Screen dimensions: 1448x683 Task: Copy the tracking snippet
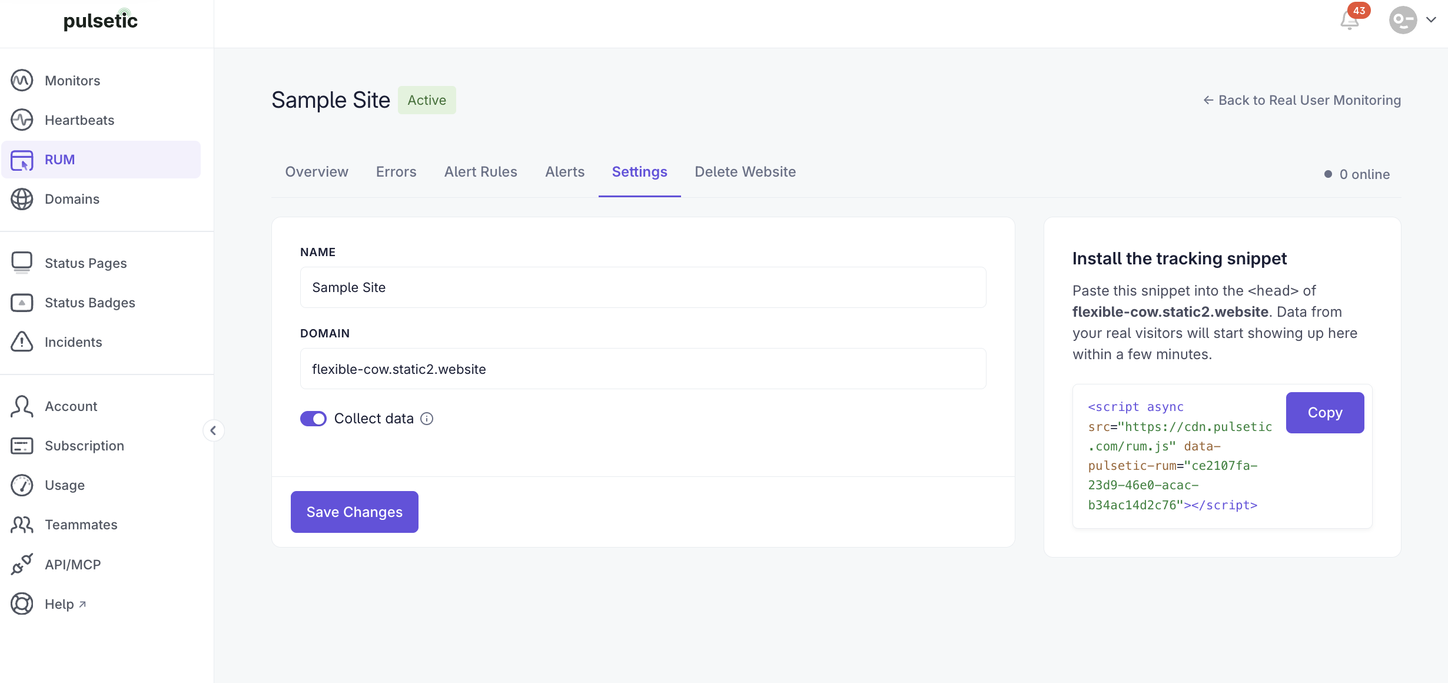tap(1325, 413)
